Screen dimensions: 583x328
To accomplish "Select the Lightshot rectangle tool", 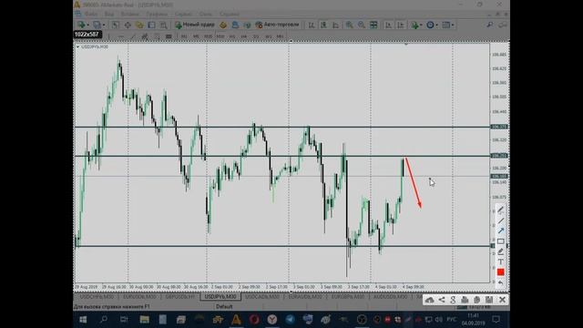I will (x=500, y=241).
